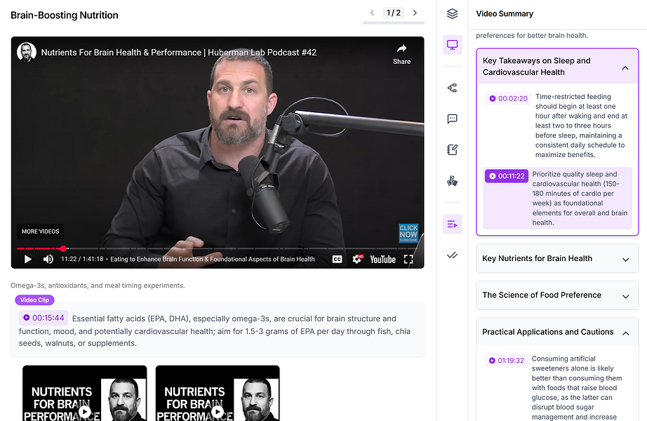Click the Video Summary panel heading

coord(505,13)
